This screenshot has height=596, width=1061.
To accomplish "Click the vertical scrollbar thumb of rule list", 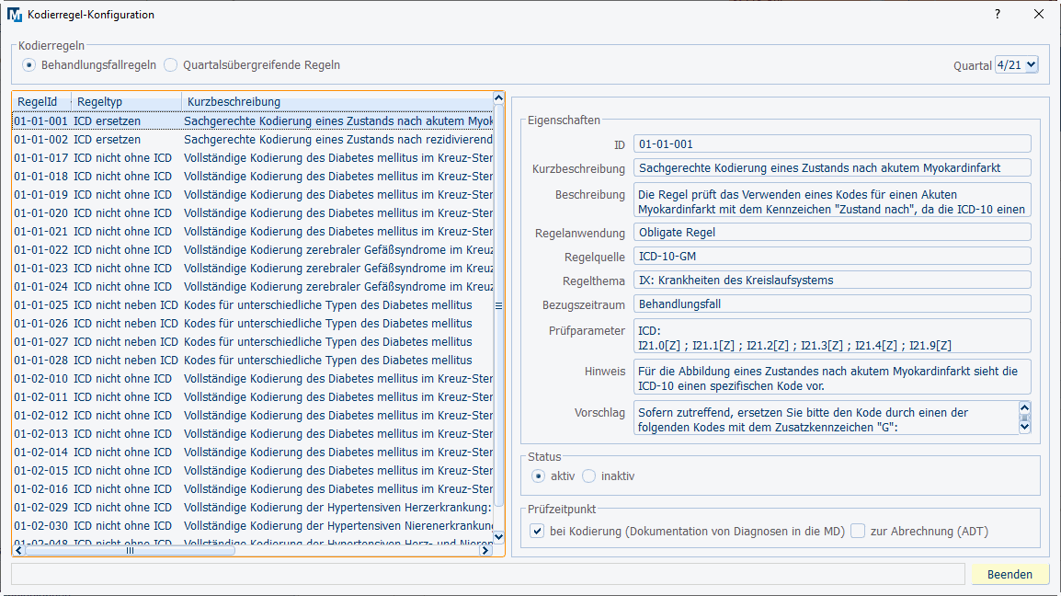I will 499,305.
